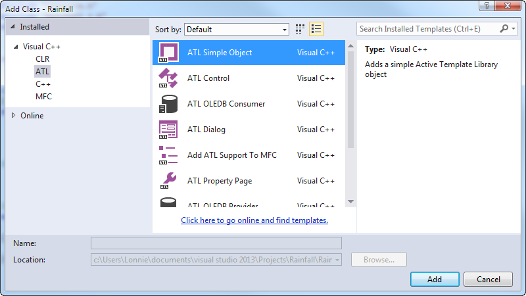
Task: Click the template list scroll down arrow
Action: click(351, 202)
